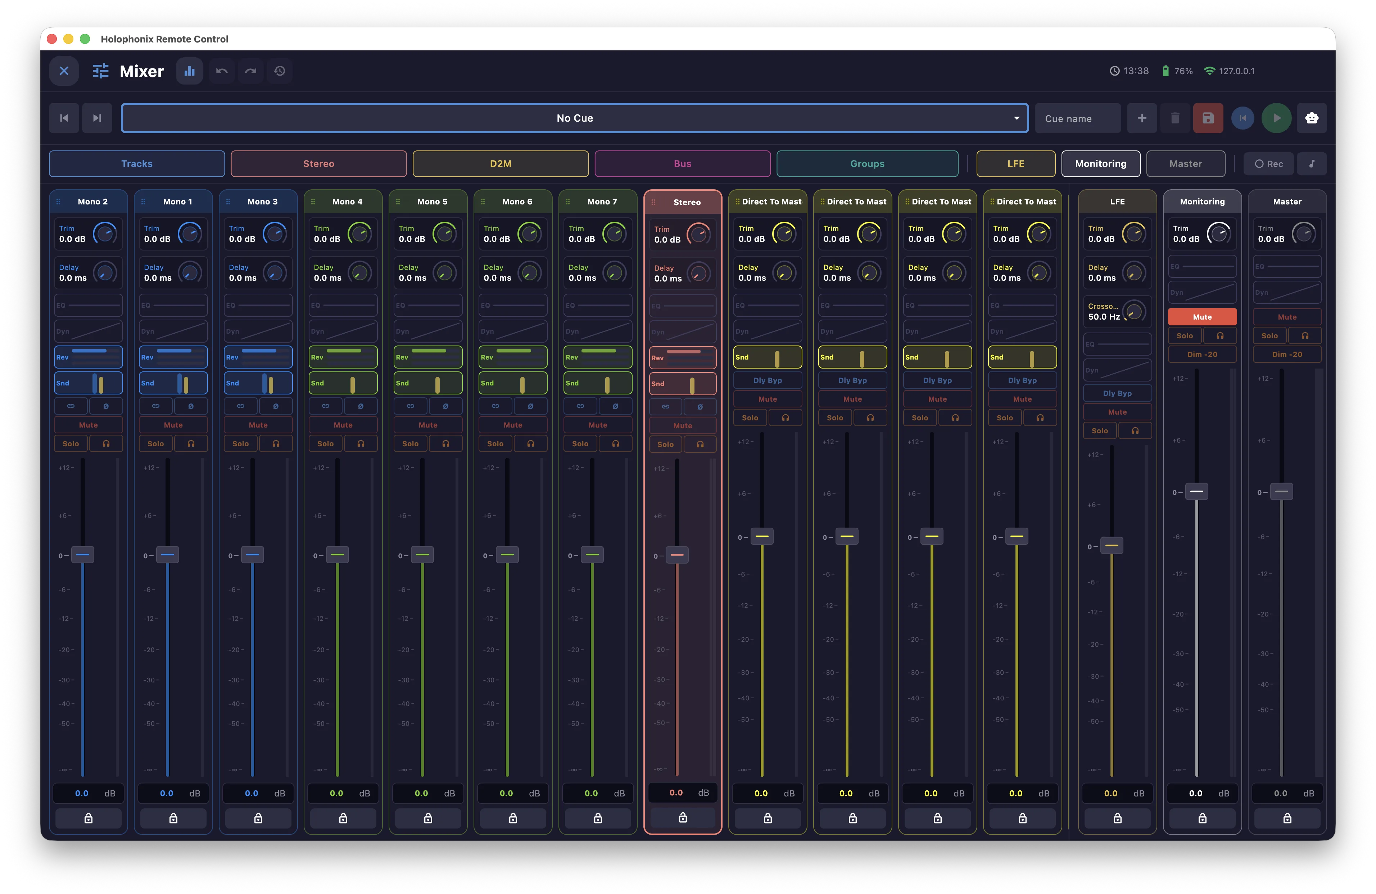Viewport: 1376px width, 894px height.
Task: Open Rev sends on Mono 3
Action: coord(258,357)
